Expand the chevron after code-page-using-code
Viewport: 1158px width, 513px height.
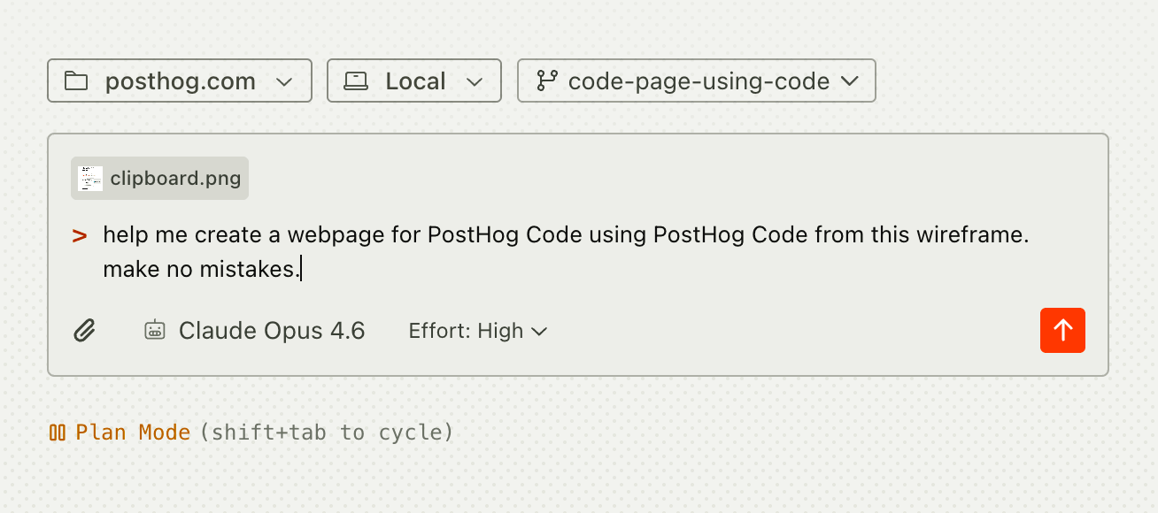849,81
